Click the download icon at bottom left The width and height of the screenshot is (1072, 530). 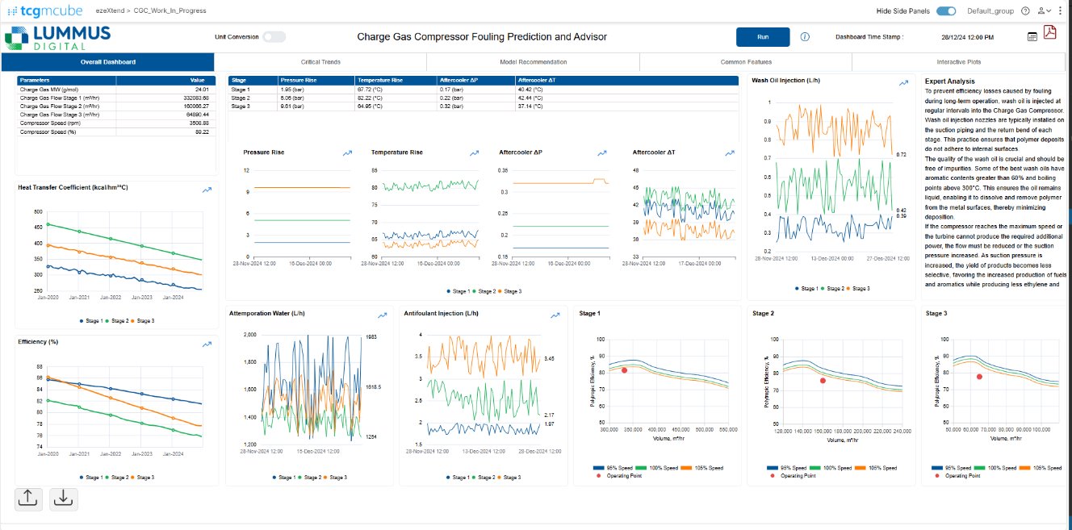coord(64,499)
